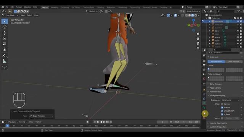Click the outliner search field
Image resolution: width=244 pixels, height=137 pixels.
[225, 11]
